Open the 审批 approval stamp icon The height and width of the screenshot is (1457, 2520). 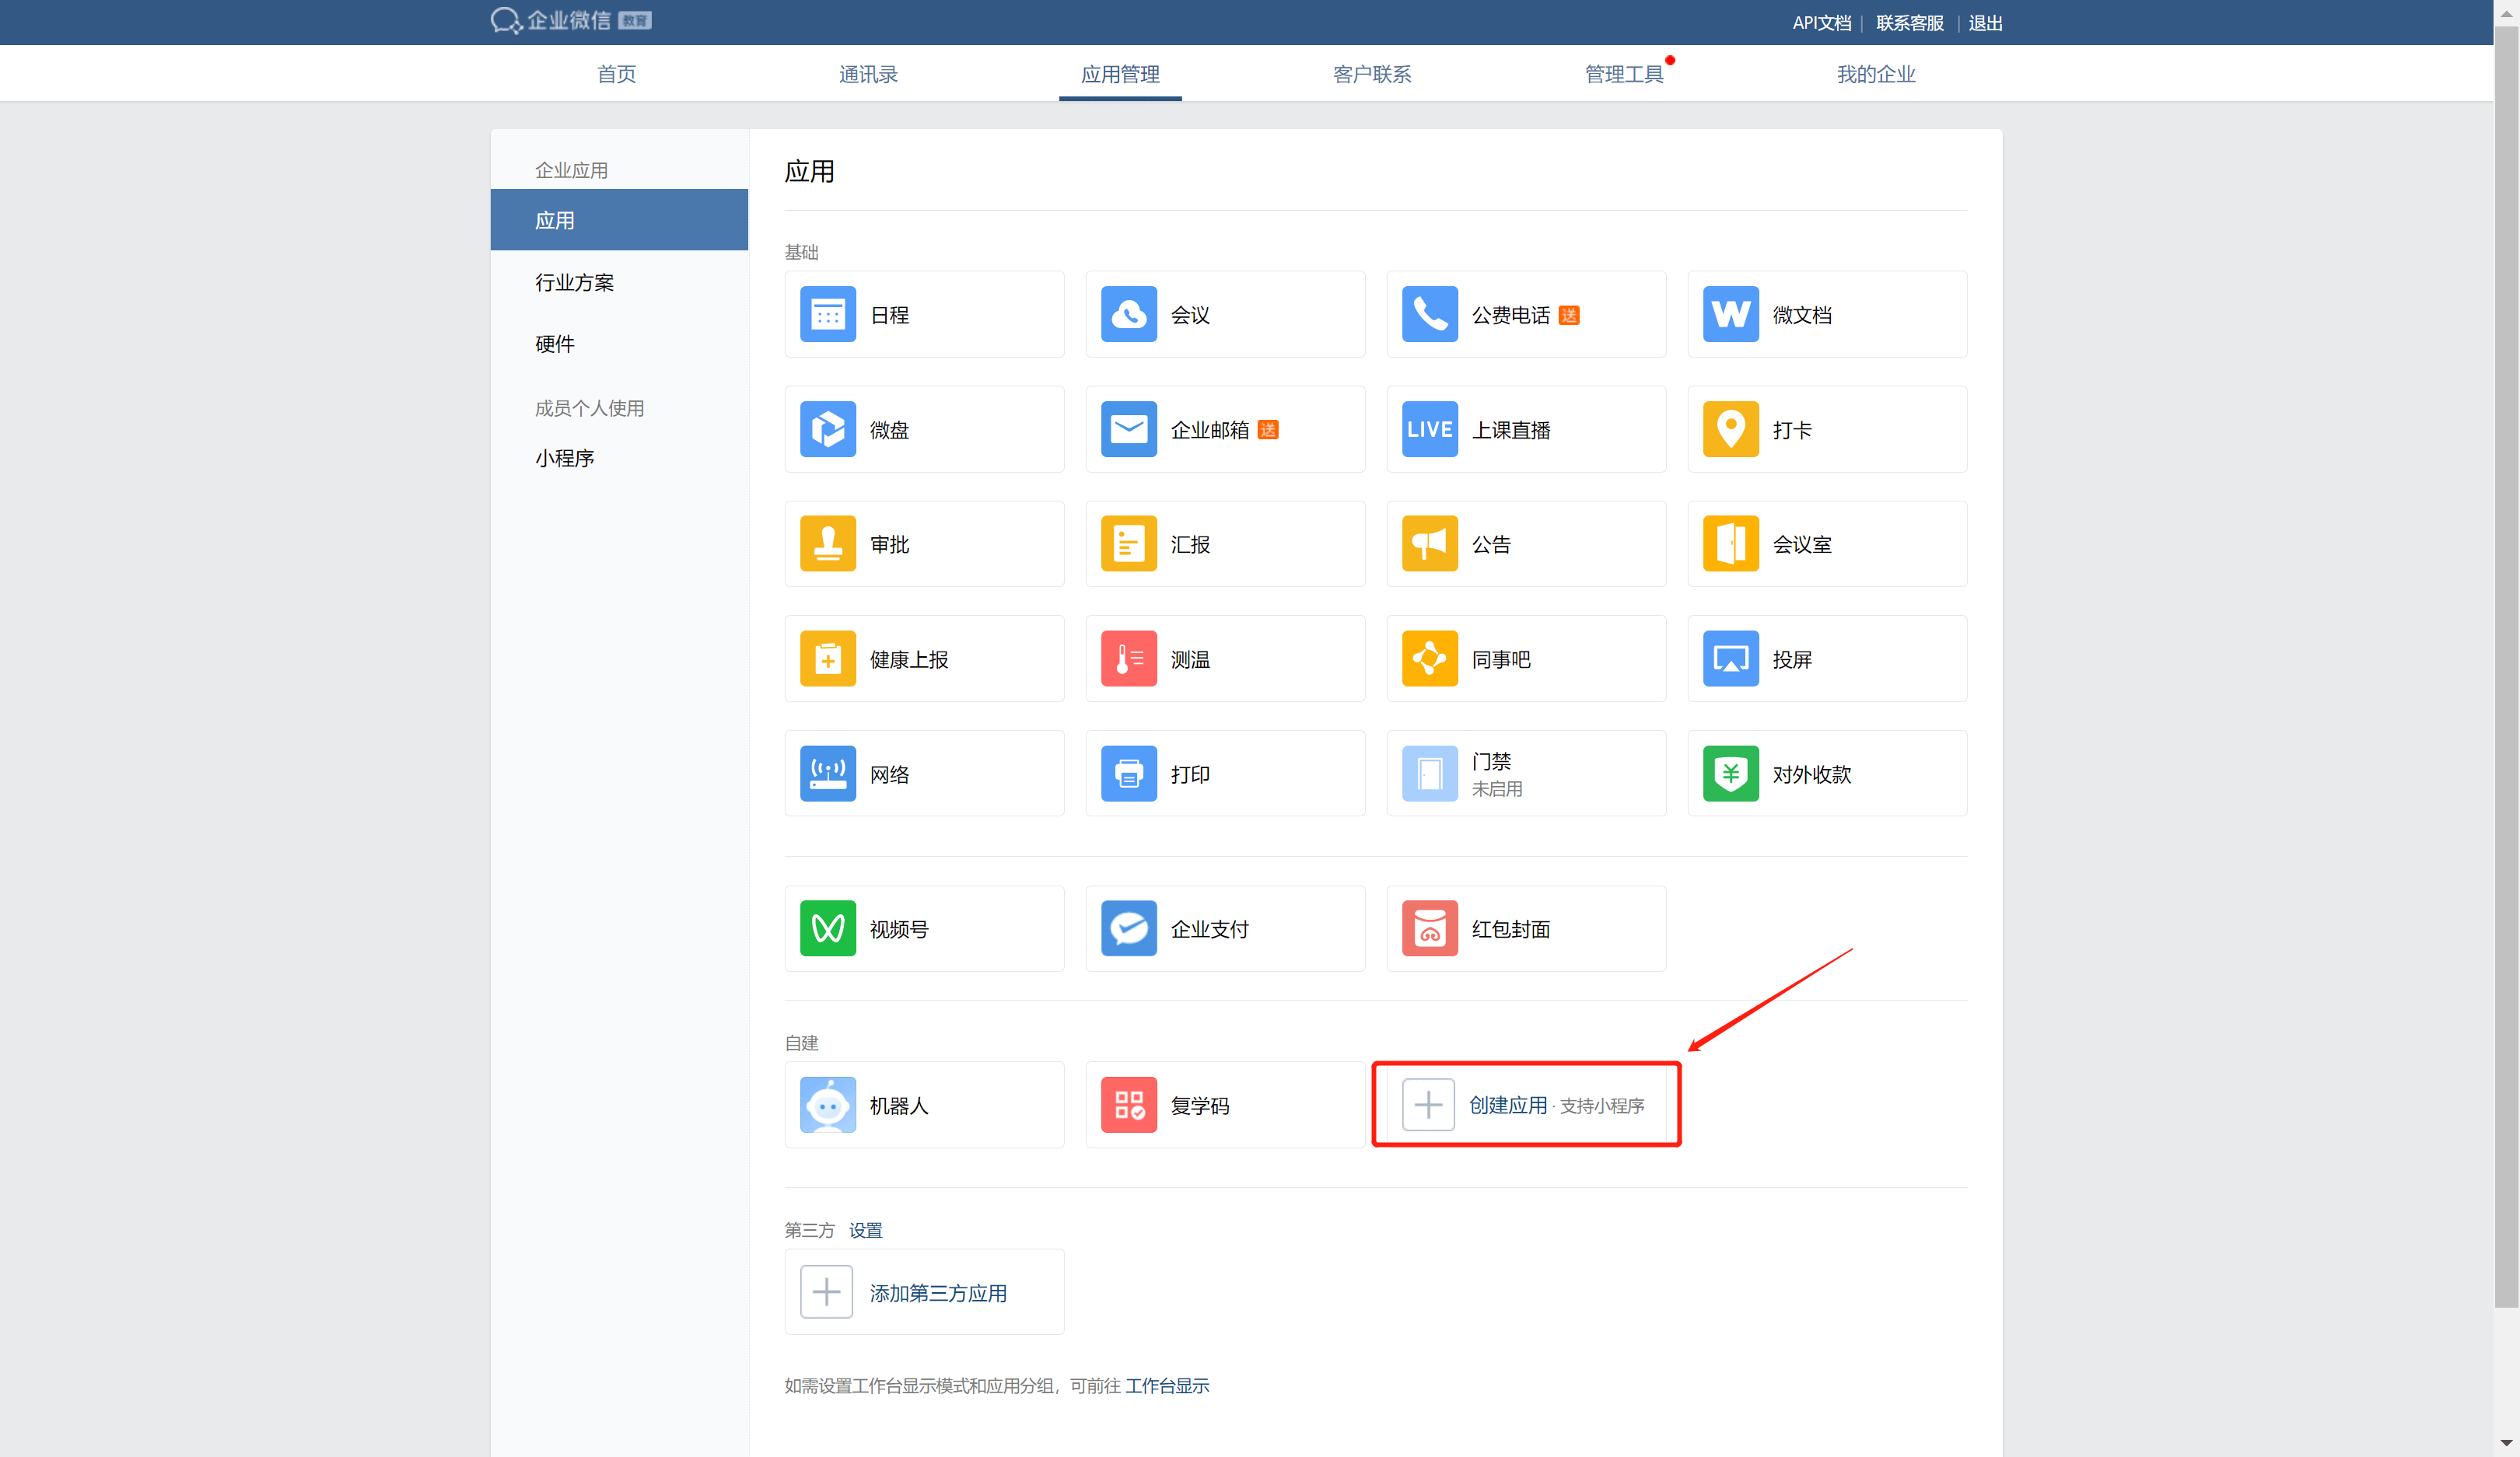[827, 545]
